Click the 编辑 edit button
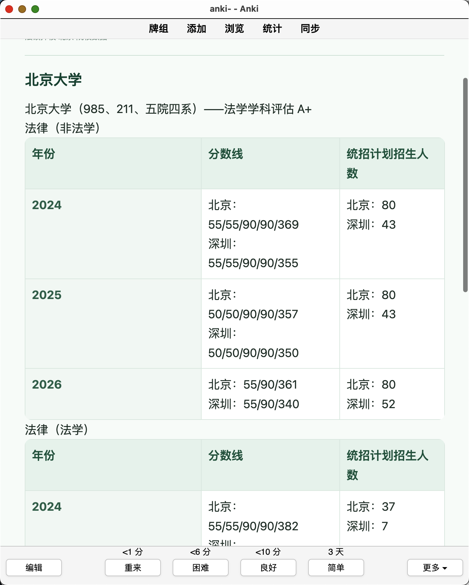This screenshot has width=469, height=585. (x=34, y=567)
